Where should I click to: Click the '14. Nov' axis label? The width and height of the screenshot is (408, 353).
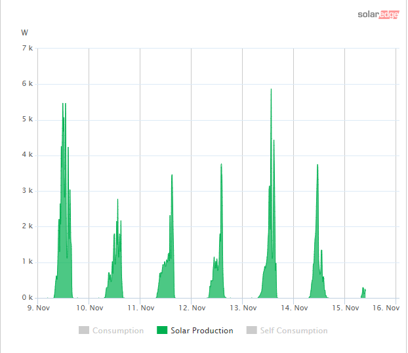[x=295, y=308]
